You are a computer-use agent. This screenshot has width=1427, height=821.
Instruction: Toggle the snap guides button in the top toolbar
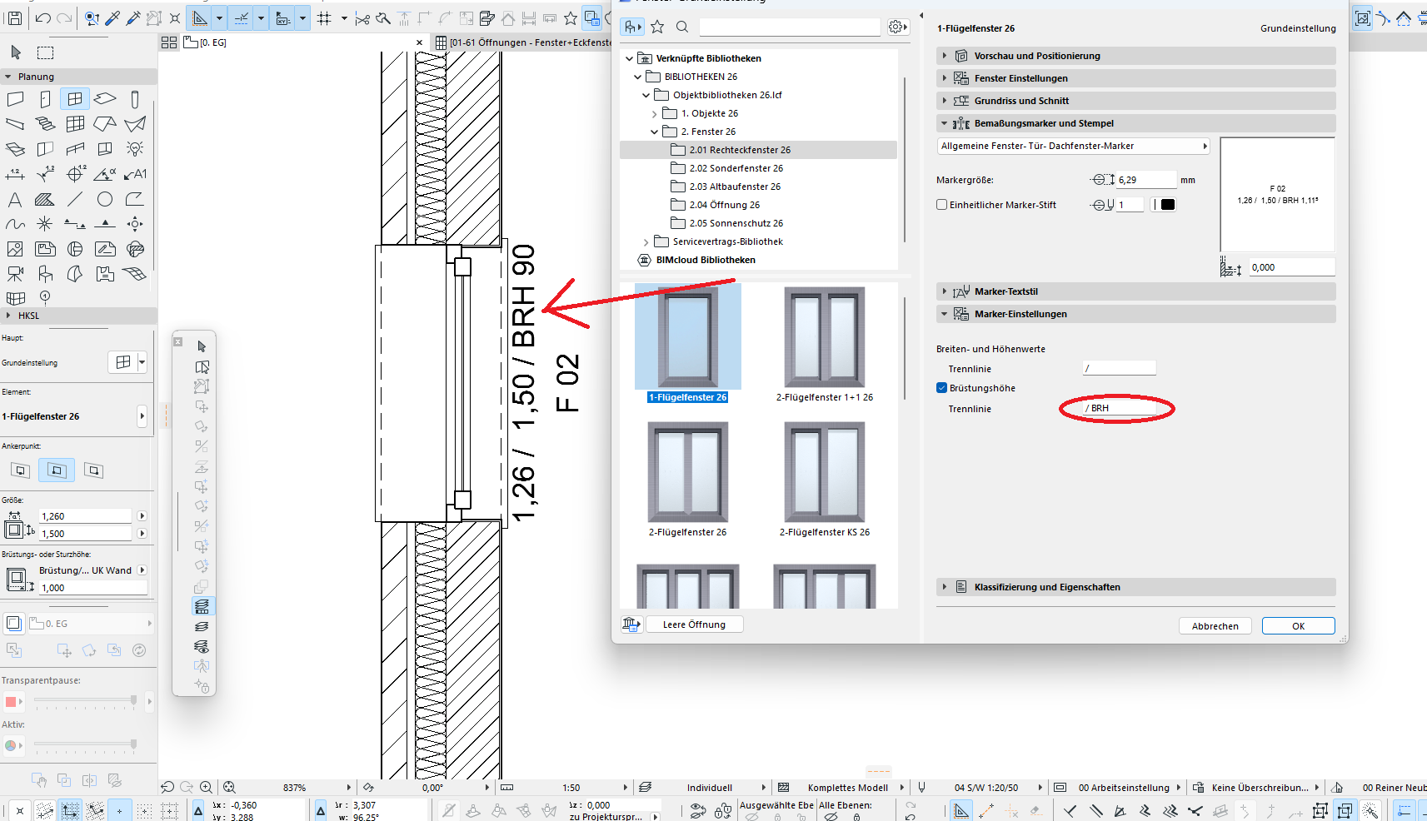point(242,17)
